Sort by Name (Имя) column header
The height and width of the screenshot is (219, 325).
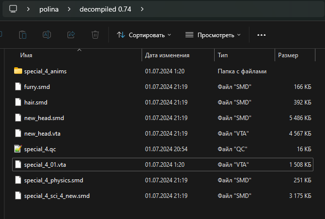click(26, 55)
